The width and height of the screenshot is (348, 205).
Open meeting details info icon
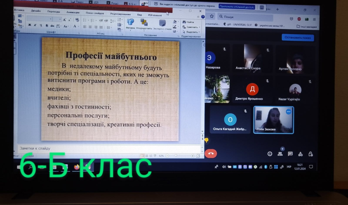click(269, 154)
